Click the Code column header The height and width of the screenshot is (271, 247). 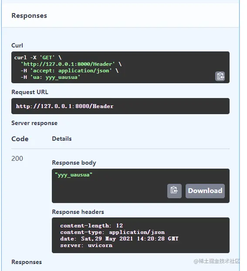pos(20,139)
